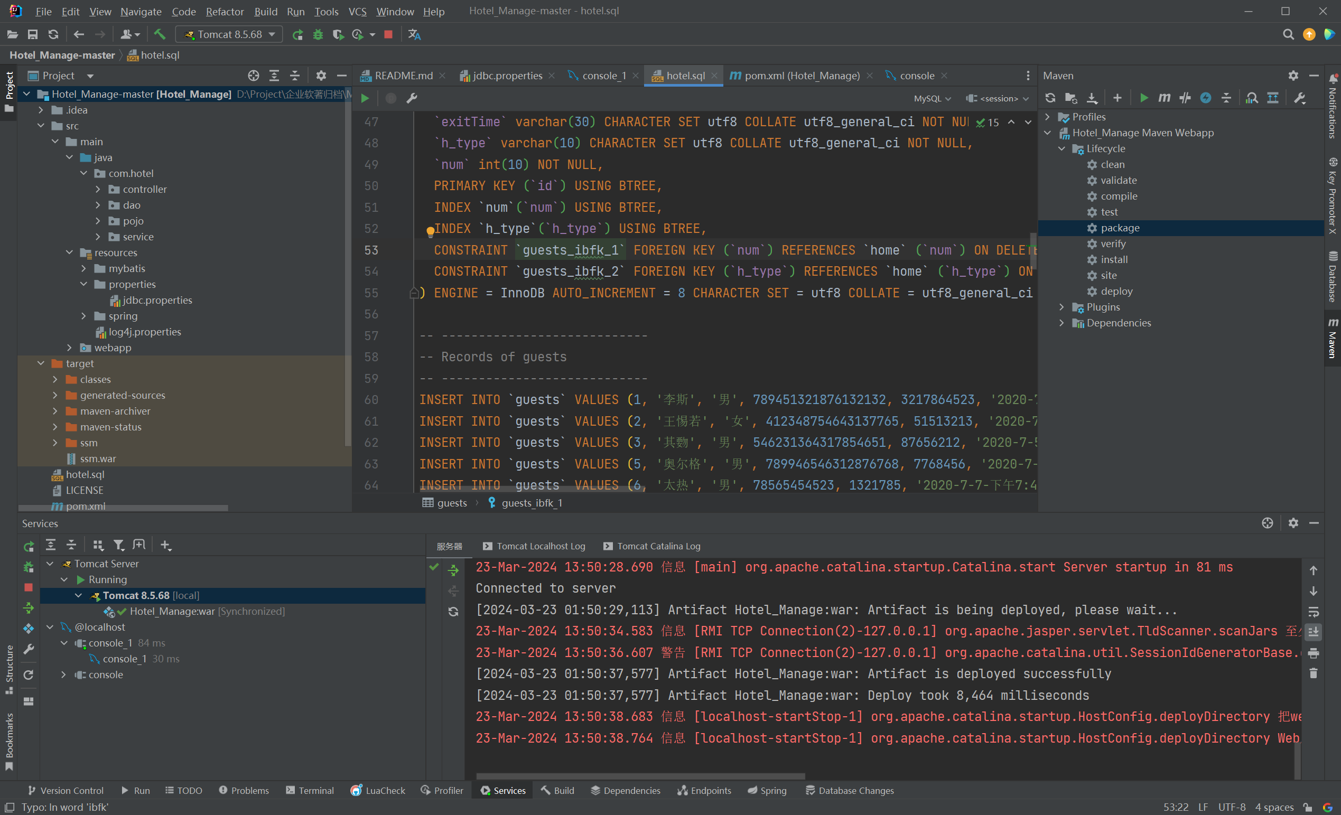Click the stop server red square icon
1341x815 pixels.
coord(388,36)
